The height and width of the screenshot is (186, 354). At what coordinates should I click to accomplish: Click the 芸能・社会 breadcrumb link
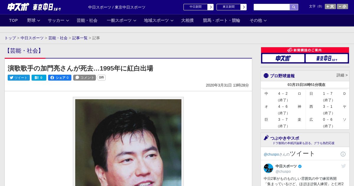pyautogui.click(x=58, y=38)
